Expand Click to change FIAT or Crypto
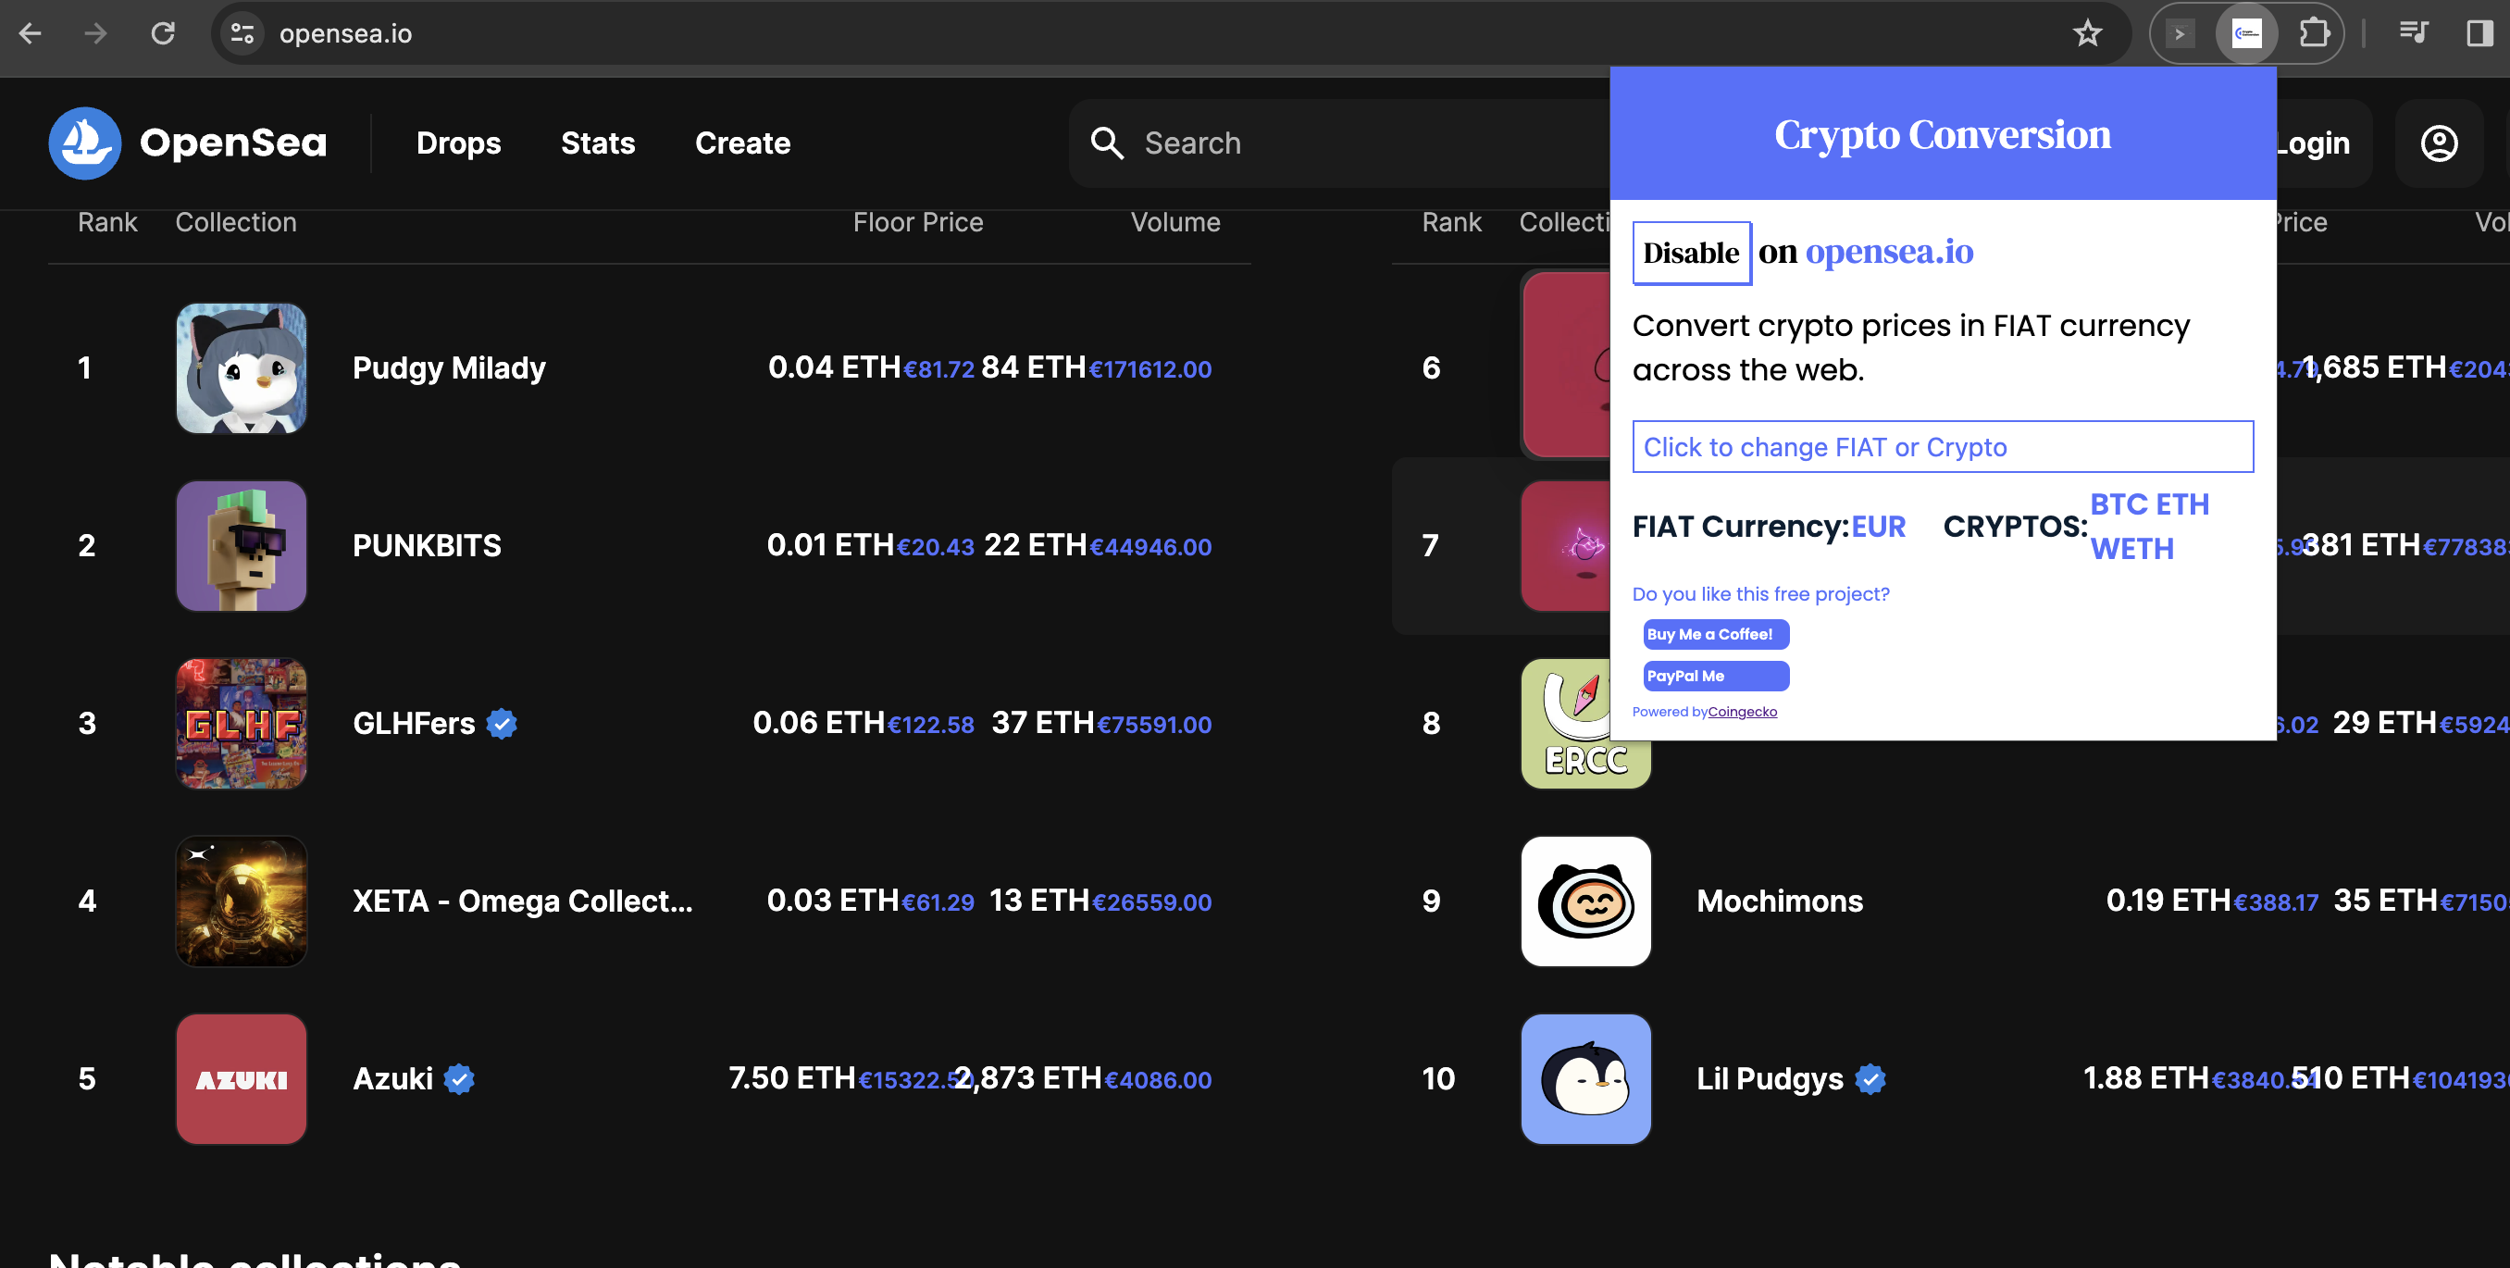This screenshot has width=2510, height=1268. tap(1942, 446)
